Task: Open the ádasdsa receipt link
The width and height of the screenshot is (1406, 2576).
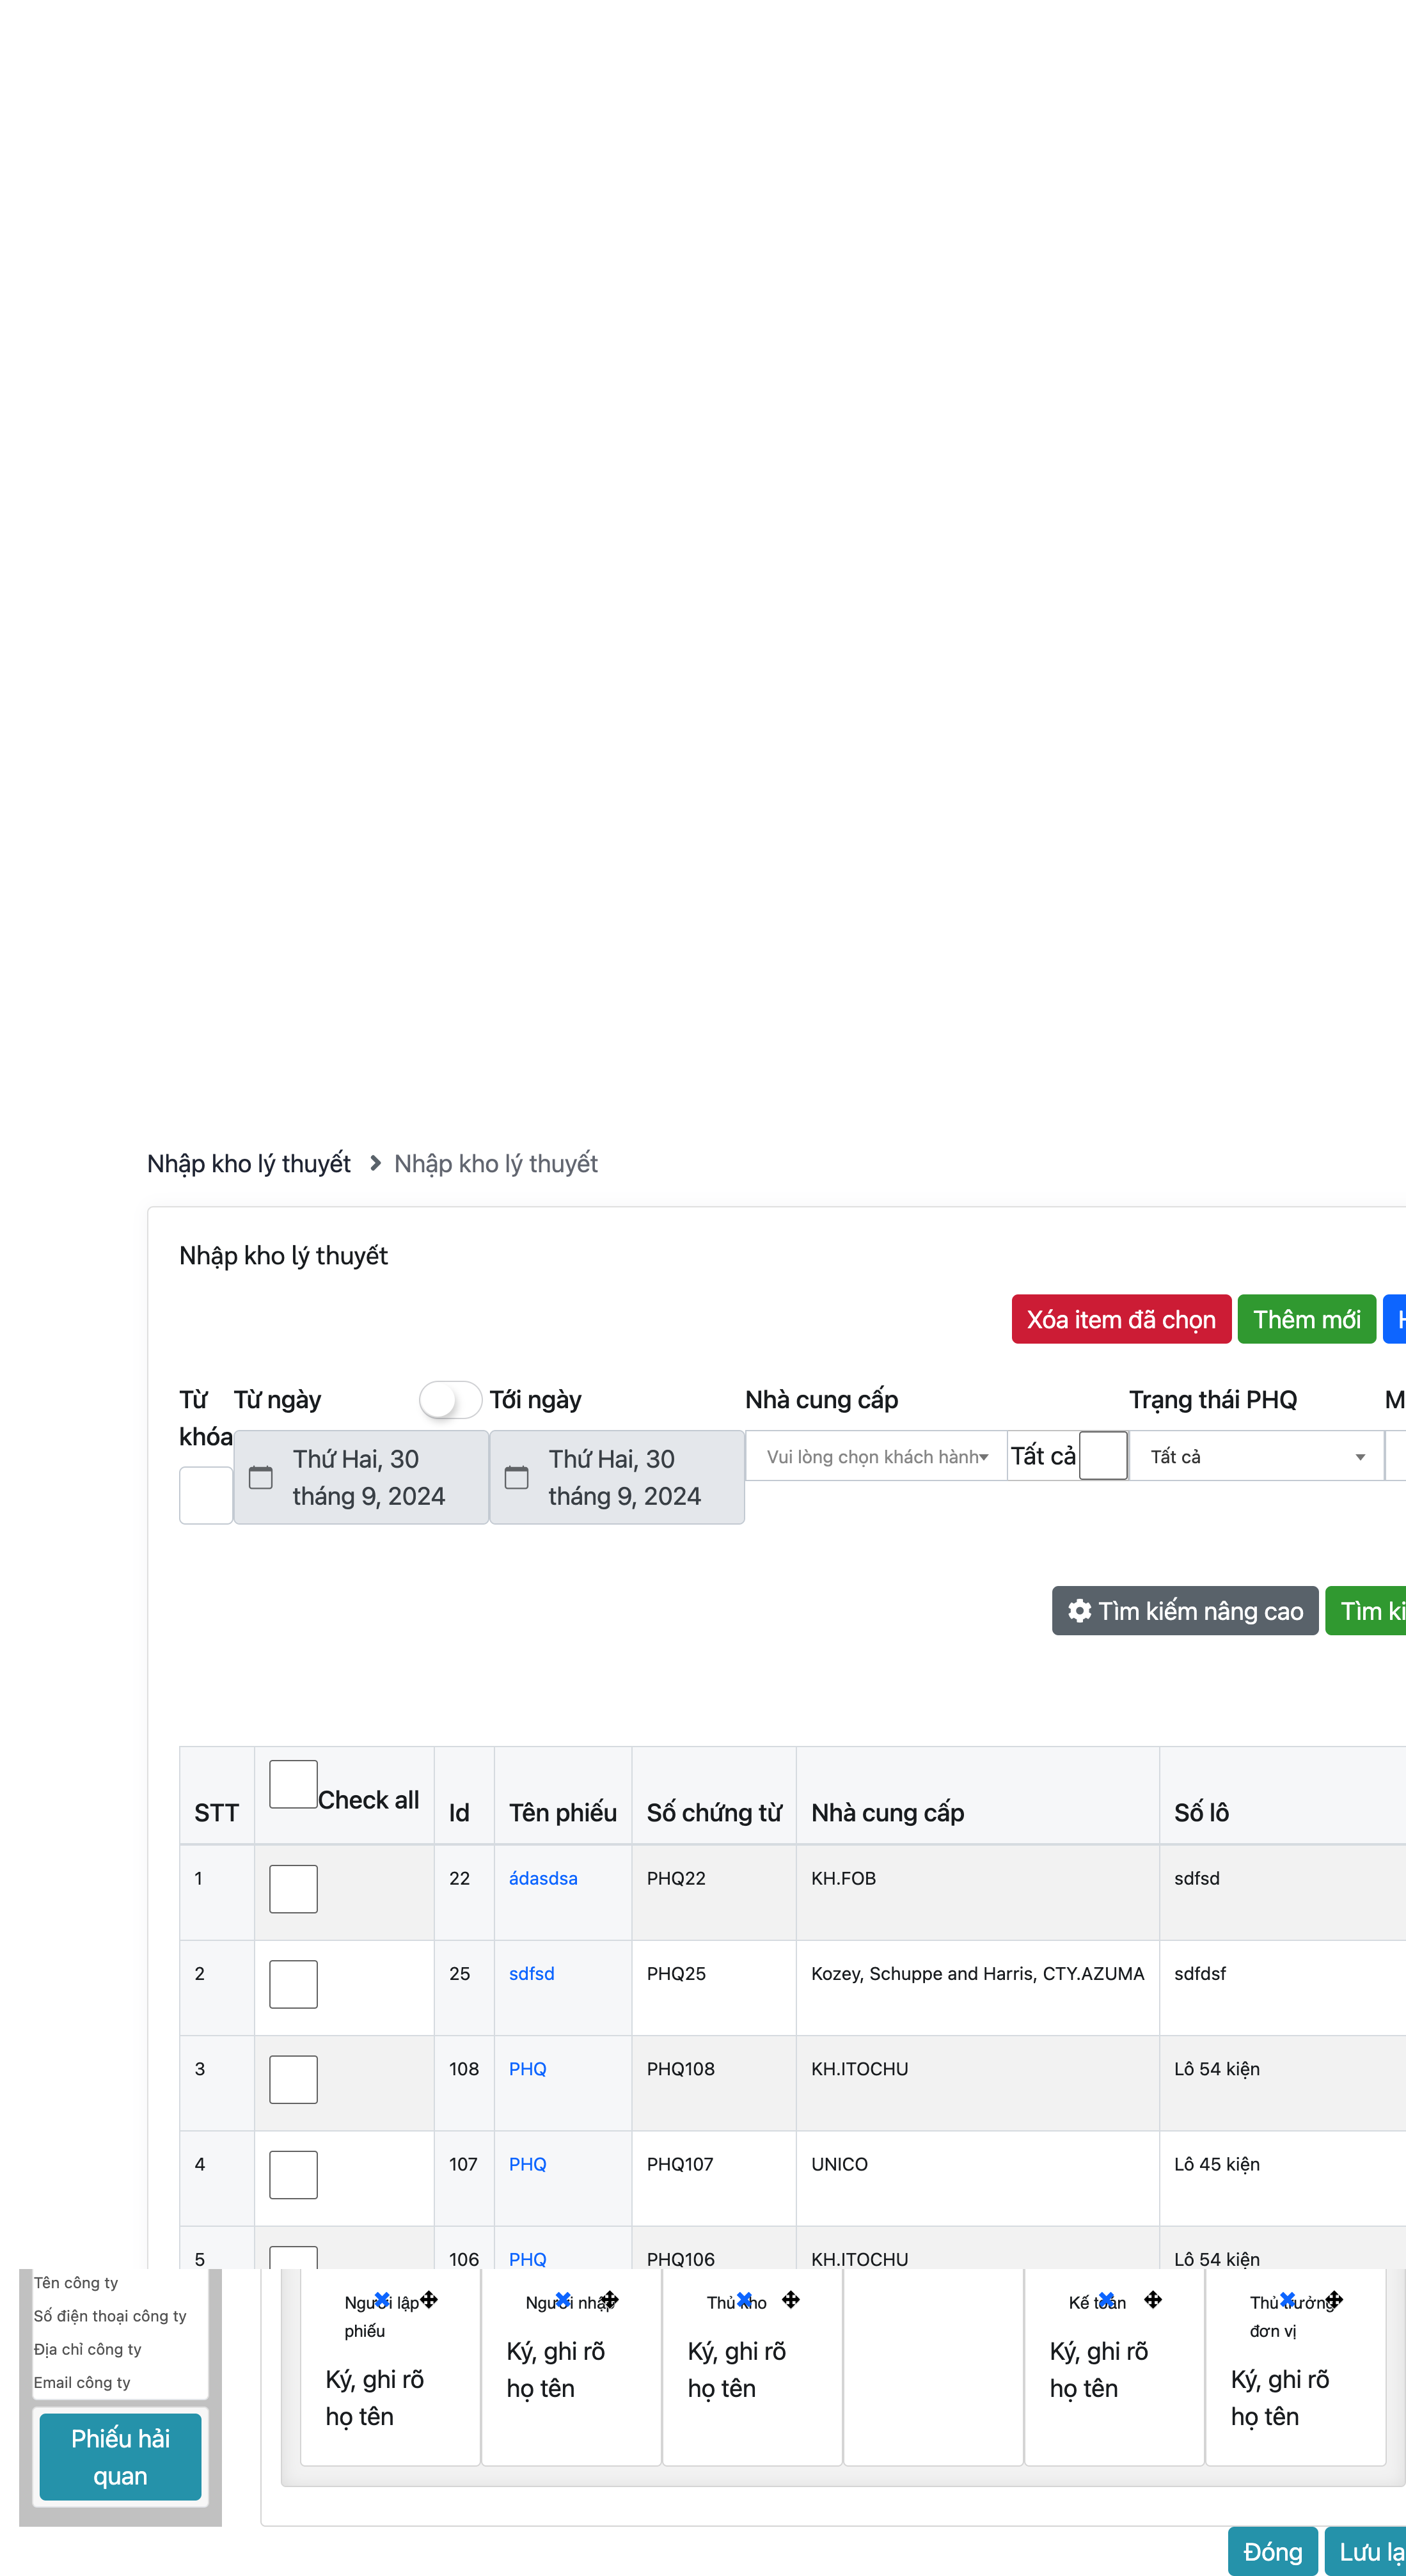Action: click(x=543, y=1878)
